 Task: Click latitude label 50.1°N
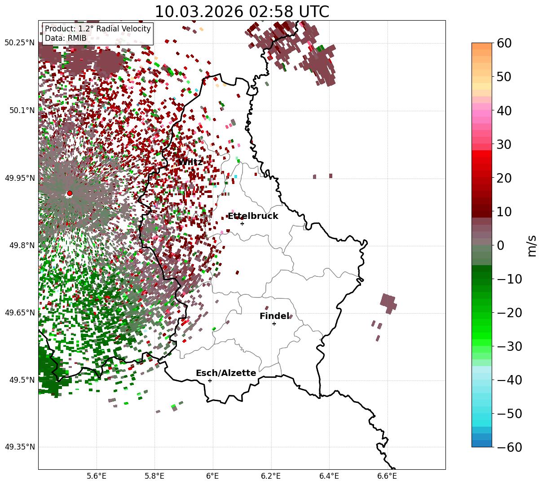(21, 110)
